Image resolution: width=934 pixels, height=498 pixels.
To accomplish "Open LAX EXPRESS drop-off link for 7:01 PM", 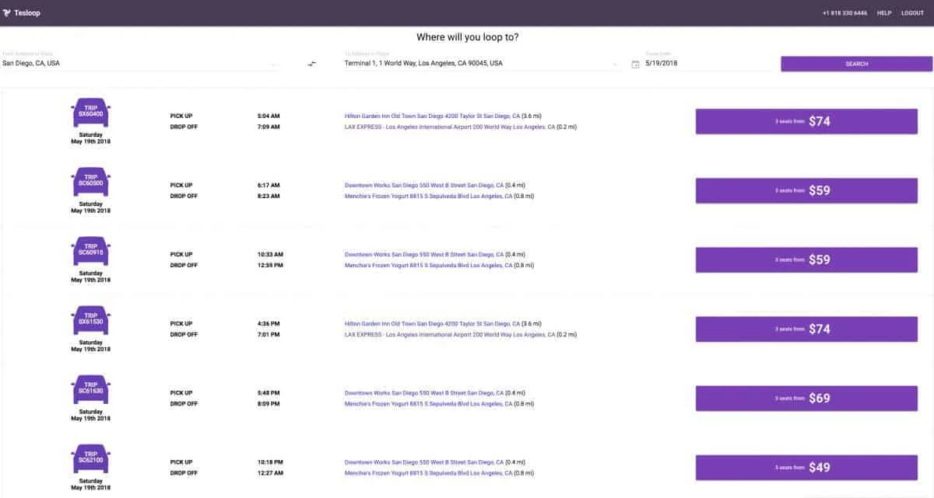I will (450, 334).
